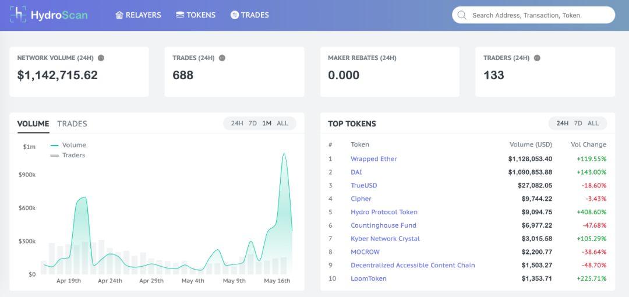Click the TOP TOKENS panel heading
This screenshot has width=629, height=297.
pyautogui.click(x=352, y=123)
